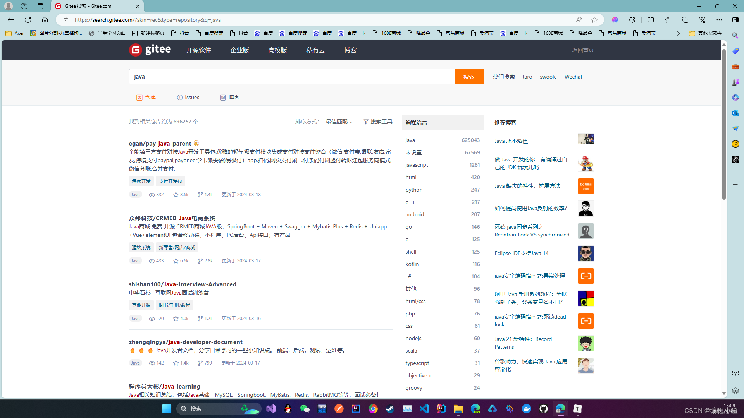Open GitHub Desktop from the taskbar
The height and width of the screenshot is (418, 744).
click(544, 409)
